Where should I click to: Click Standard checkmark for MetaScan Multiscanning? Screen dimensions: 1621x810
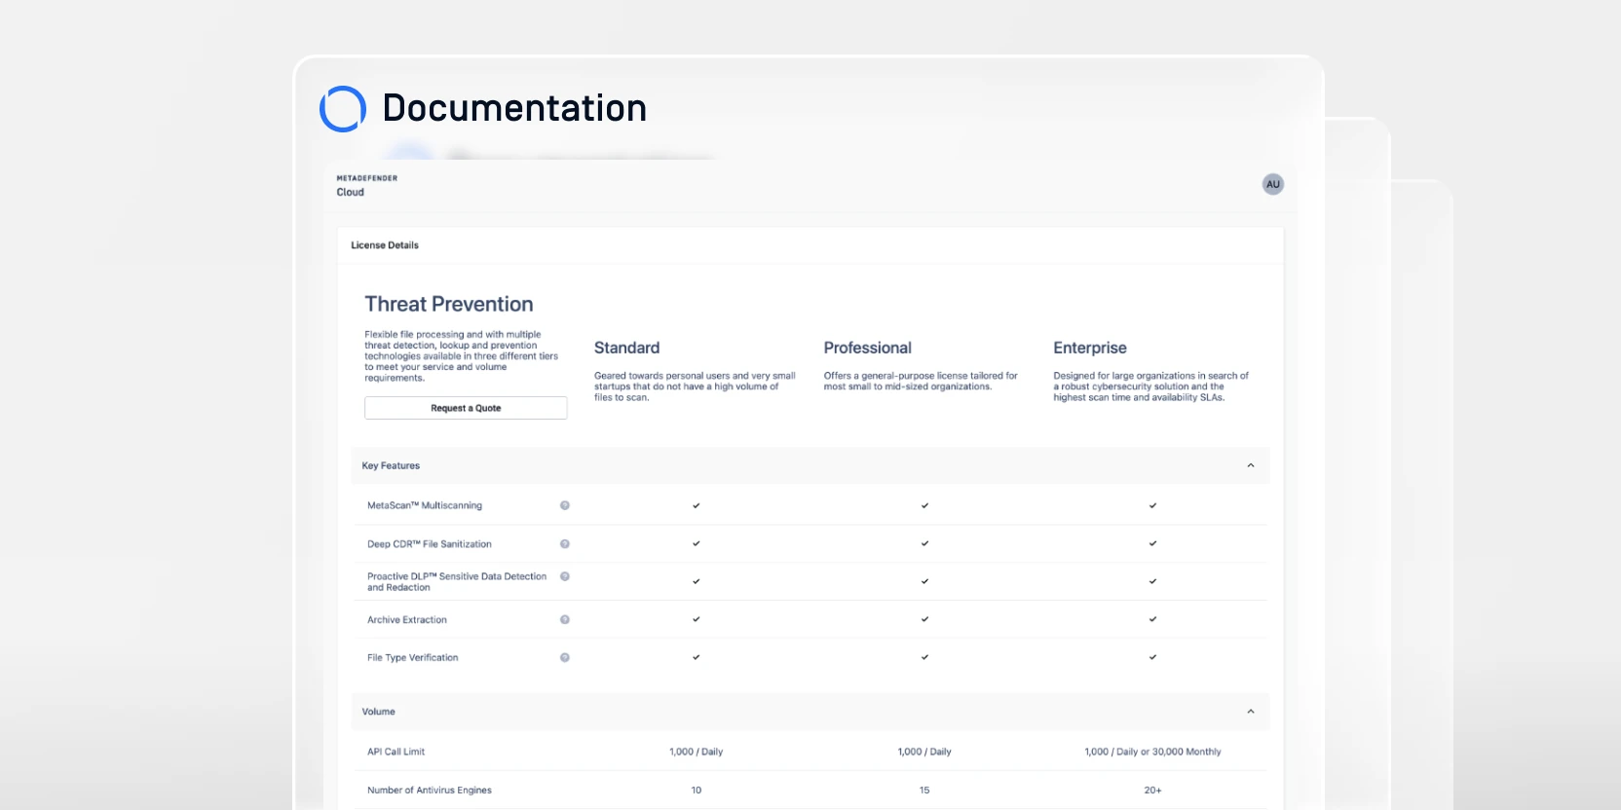[x=696, y=505]
